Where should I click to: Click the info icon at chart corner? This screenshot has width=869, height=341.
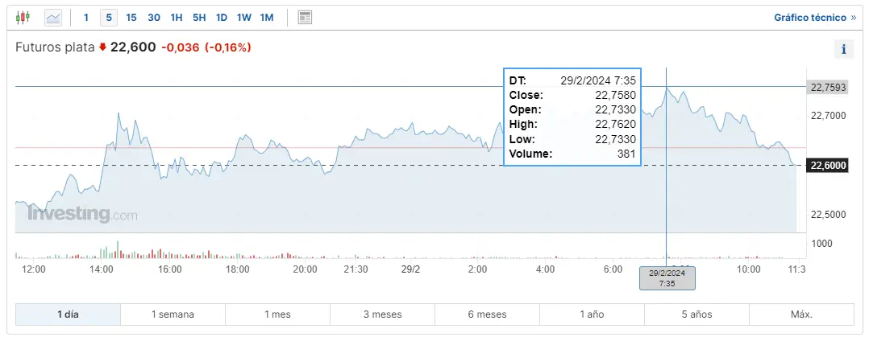tap(843, 49)
